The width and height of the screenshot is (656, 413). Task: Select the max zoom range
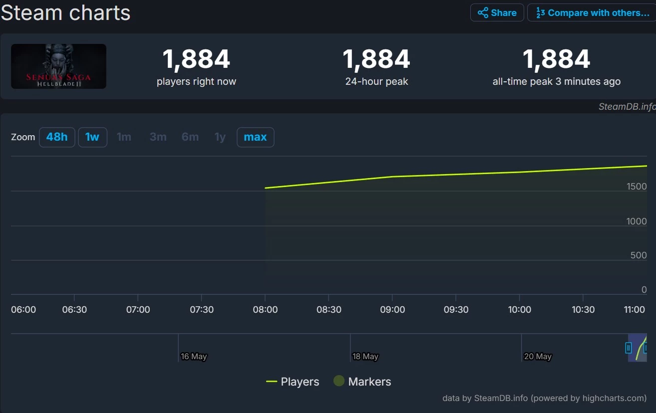click(x=255, y=137)
